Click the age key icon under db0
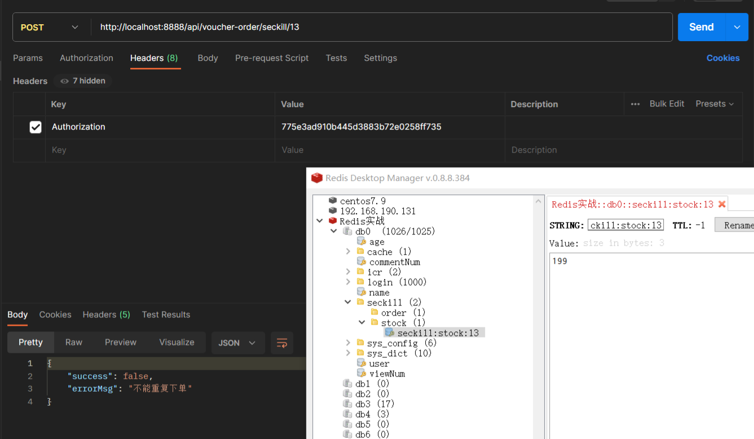 361,241
